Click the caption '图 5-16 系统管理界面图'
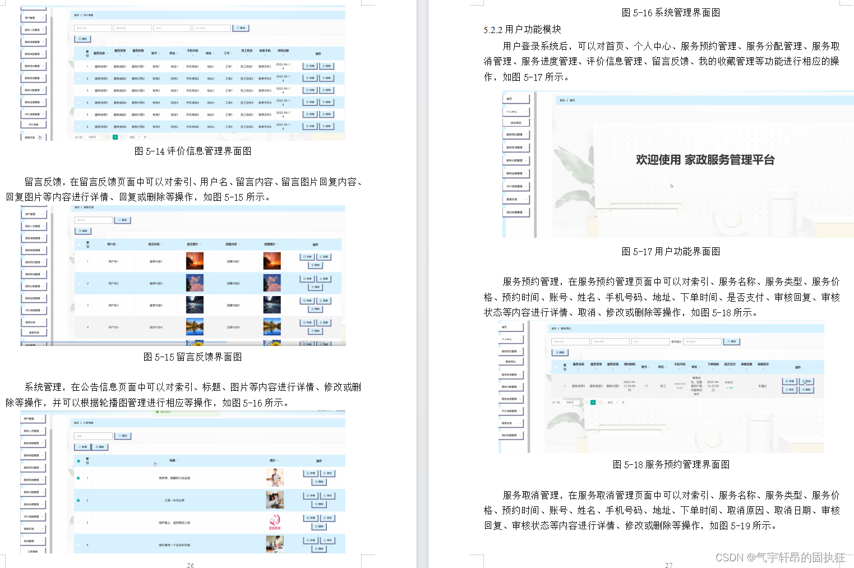The width and height of the screenshot is (854, 568). point(671,12)
